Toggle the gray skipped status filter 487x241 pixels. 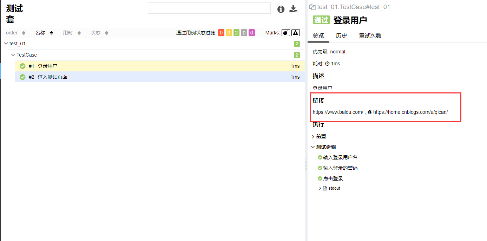244,33
